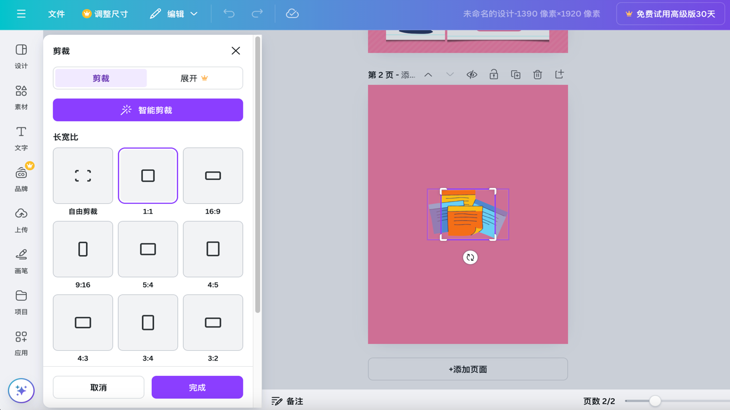
Task: Select the 9:16 aspect ratio
Action: [x=83, y=249]
